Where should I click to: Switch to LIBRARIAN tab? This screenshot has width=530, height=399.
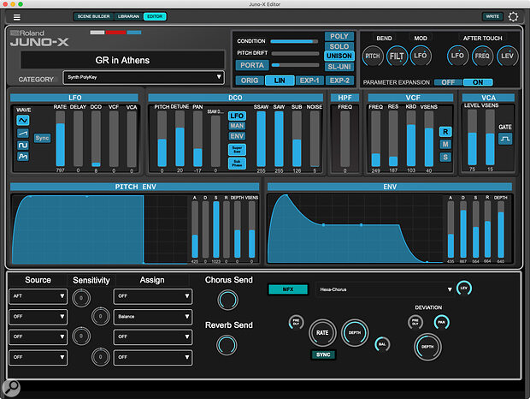point(128,16)
